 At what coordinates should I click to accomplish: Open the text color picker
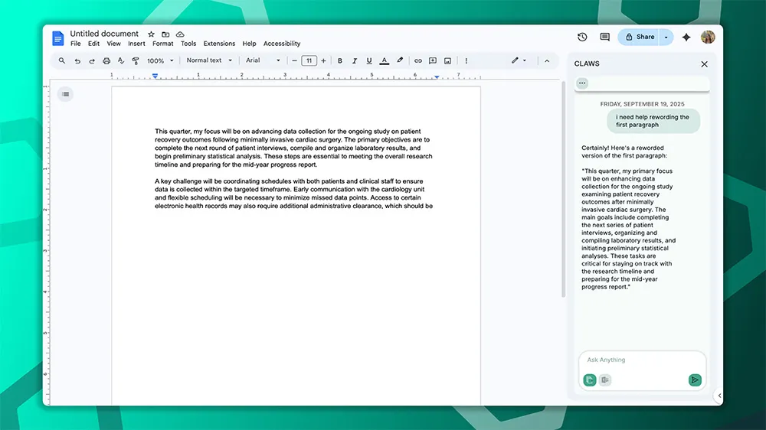tap(385, 61)
